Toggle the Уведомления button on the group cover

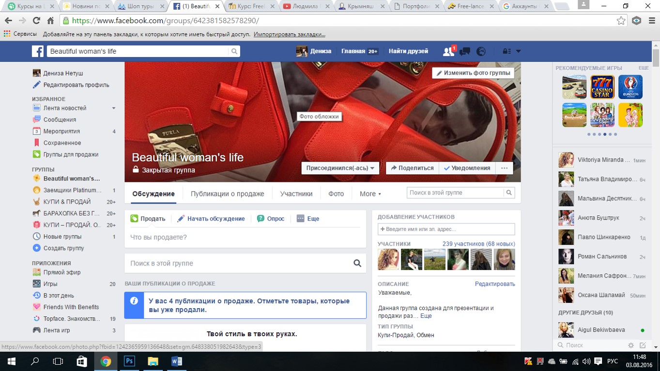coord(467,168)
